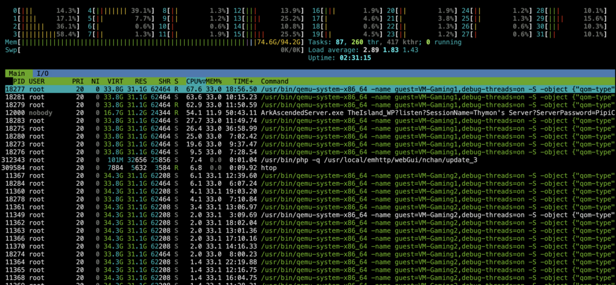Click the 'nobody' user cell
This screenshot has height=285, width=616.
(x=41, y=113)
